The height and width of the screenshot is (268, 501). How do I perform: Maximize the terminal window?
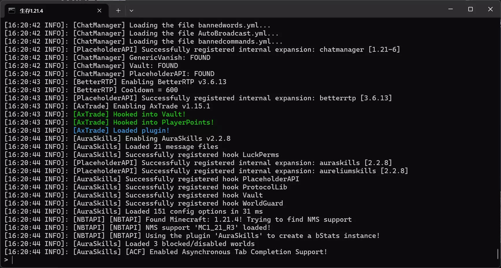[x=470, y=9]
